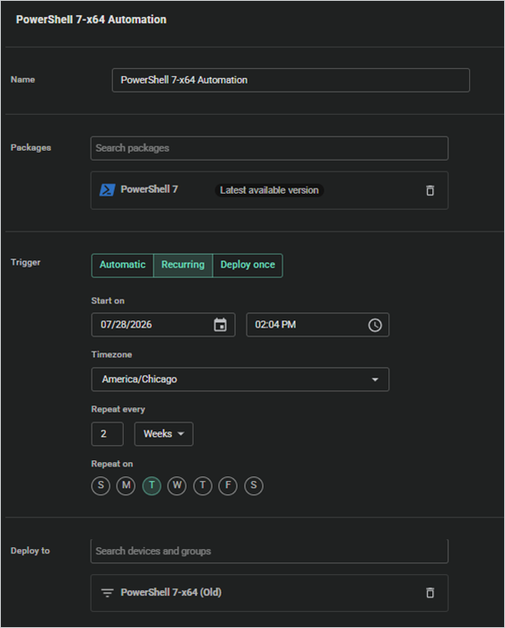This screenshot has height=628, width=505.
Task: Click the start time field 02:04 PM
Action: 318,325
